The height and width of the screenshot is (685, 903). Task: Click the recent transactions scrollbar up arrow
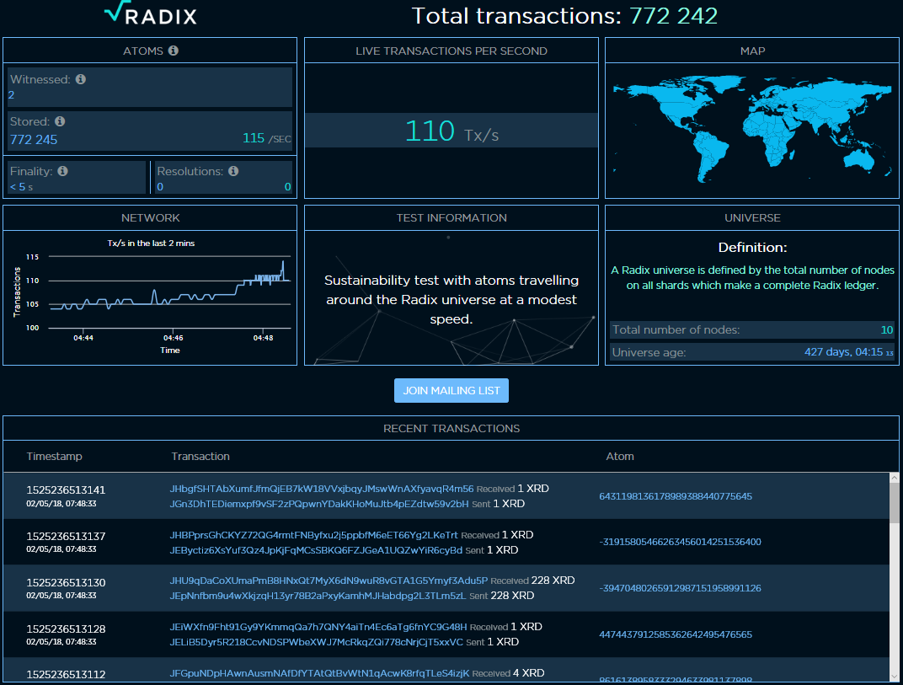894,478
